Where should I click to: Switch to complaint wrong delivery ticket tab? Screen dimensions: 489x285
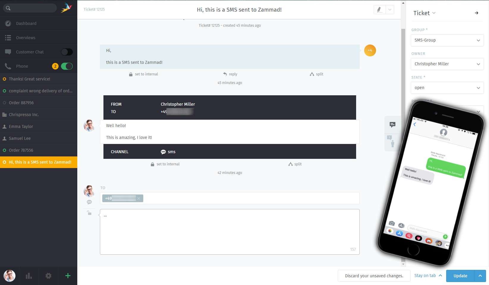tap(39, 91)
